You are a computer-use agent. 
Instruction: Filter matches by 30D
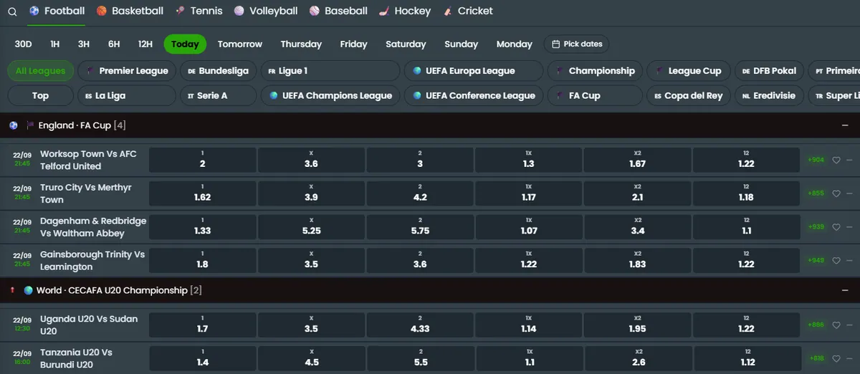point(24,44)
